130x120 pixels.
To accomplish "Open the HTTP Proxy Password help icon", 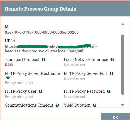I will 109,91.
